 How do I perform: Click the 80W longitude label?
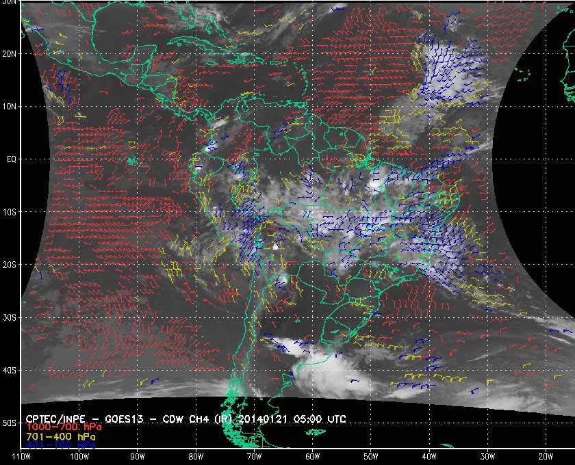[x=196, y=457]
